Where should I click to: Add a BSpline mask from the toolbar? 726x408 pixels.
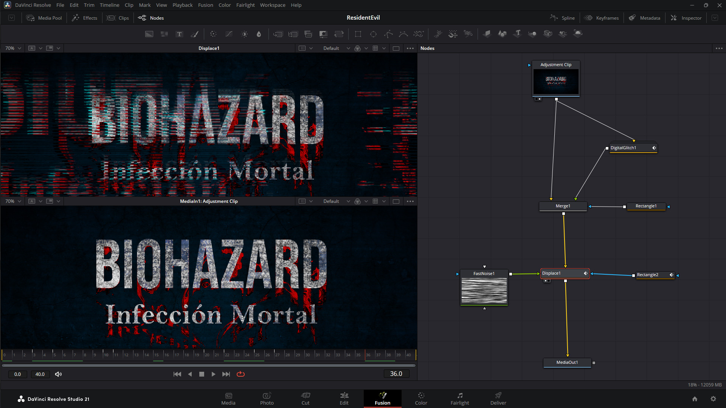point(403,34)
